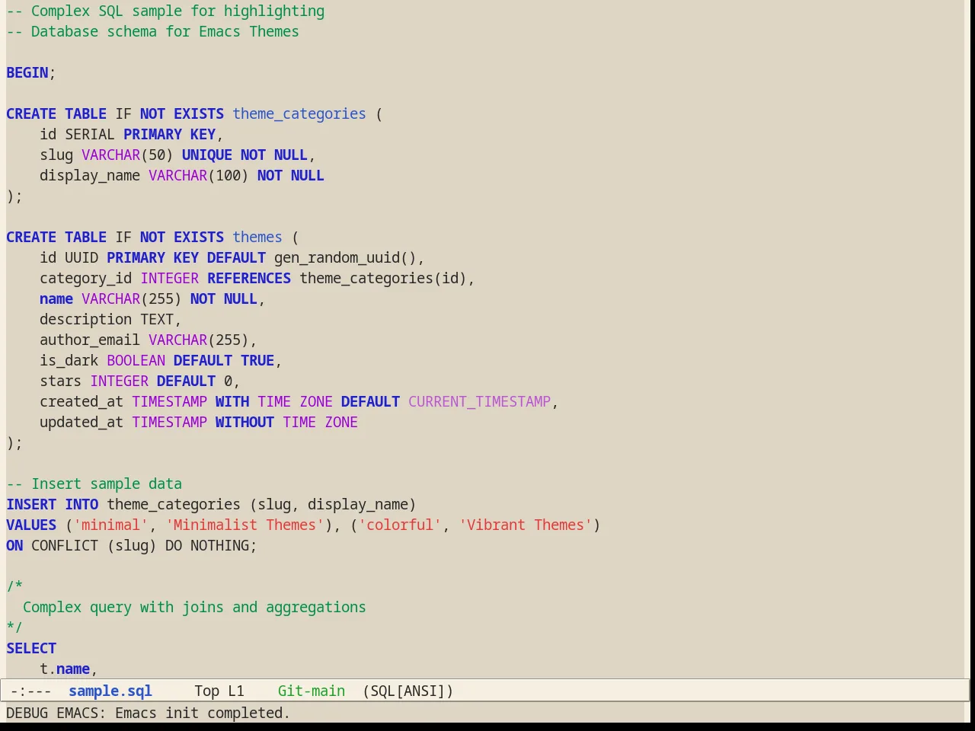Click the -:--- buffer status indicator
975x731 pixels.
point(31,691)
